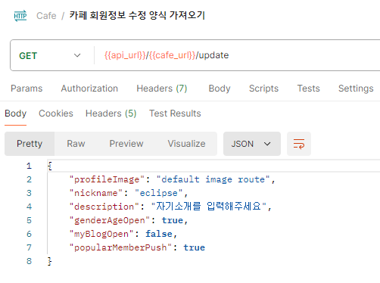The height and width of the screenshot is (283, 380).
Task: Switch to the Authorization tab
Action: tap(89, 89)
